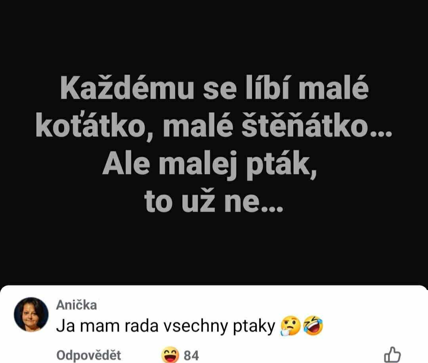Tap the word 'ptaky' in the comment

tap(254, 327)
